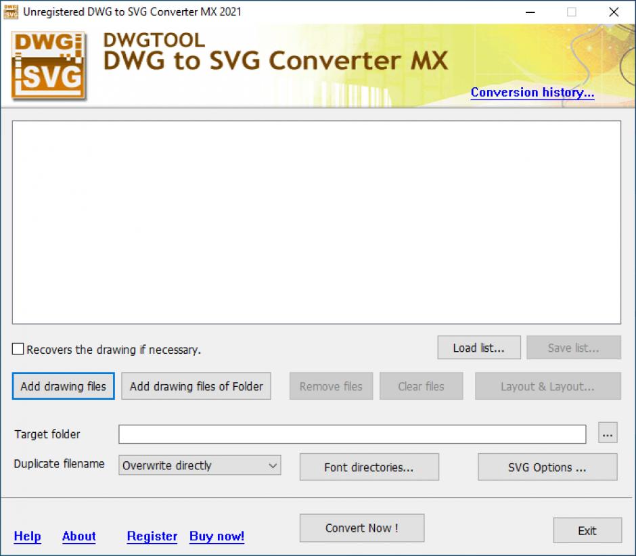Click the Buy now! link
Screen dimensions: 636x556
click(217, 536)
